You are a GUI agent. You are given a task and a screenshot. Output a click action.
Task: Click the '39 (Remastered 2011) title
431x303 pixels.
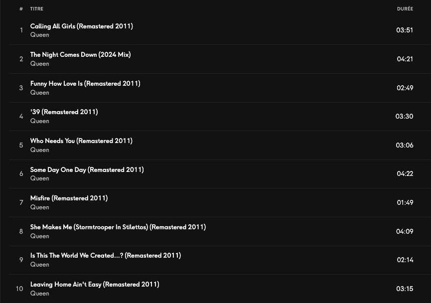pos(64,112)
